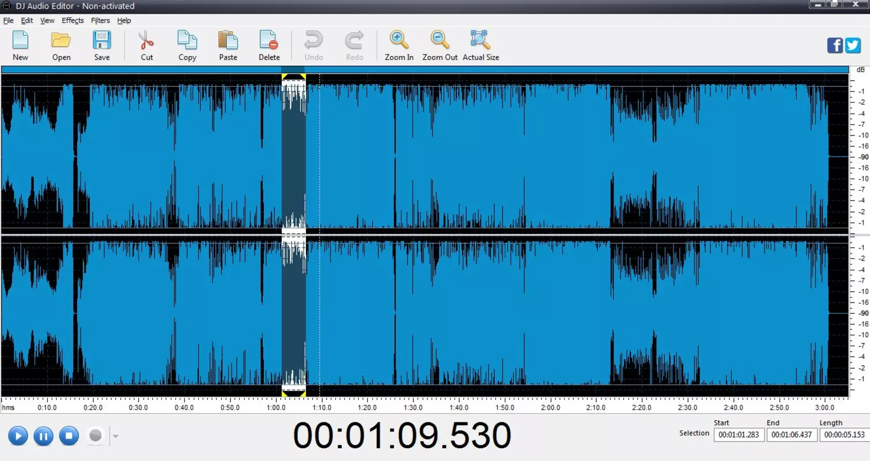870x461 pixels.
Task: Open the Facebook link icon
Action: coord(834,46)
